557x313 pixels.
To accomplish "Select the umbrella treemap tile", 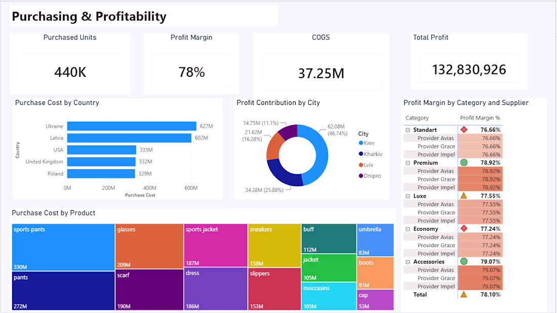I will click(375, 240).
